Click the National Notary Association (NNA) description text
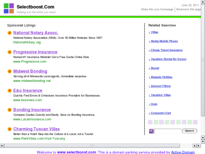The width and height of the screenshot is (205, 154). click(58, 38)
